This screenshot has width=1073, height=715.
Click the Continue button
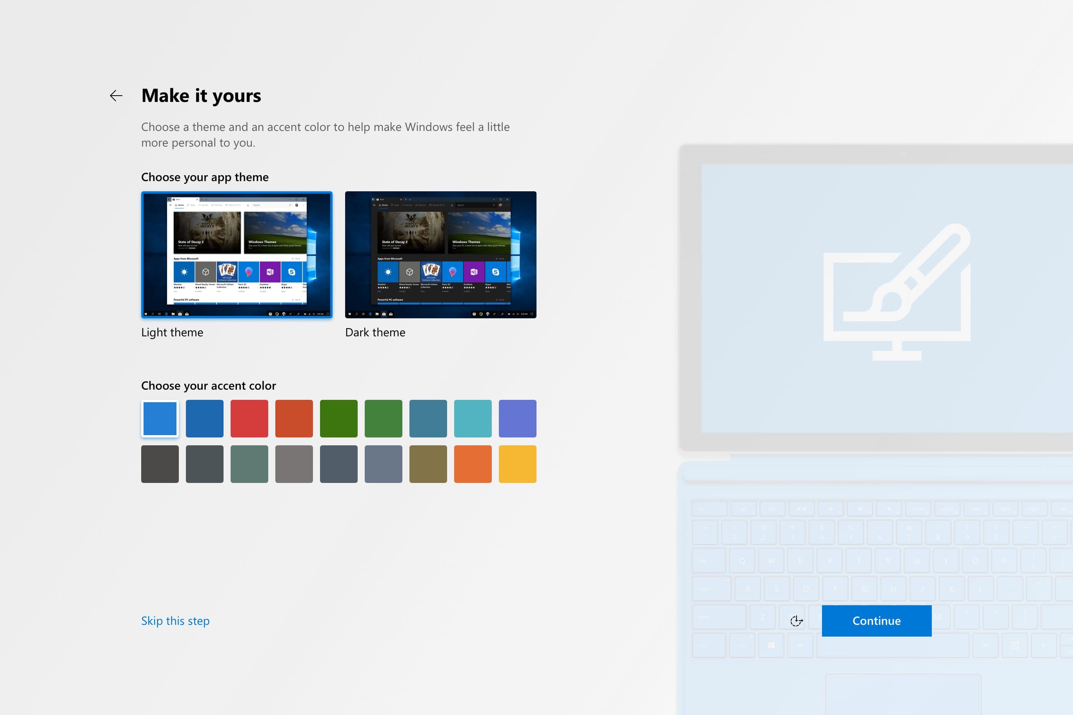click(877, 621)
